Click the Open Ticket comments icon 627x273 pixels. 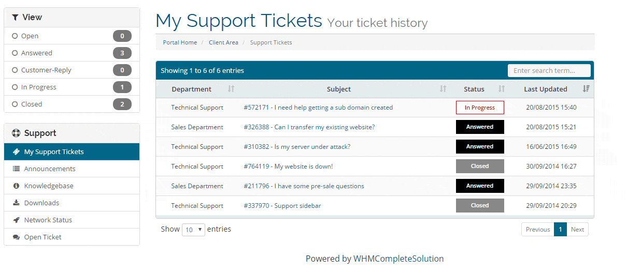[x=16, y=237]
